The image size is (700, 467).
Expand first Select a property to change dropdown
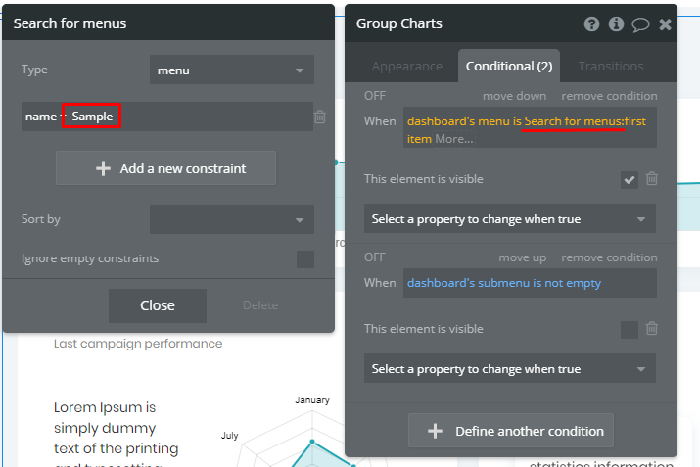point(510,218)
